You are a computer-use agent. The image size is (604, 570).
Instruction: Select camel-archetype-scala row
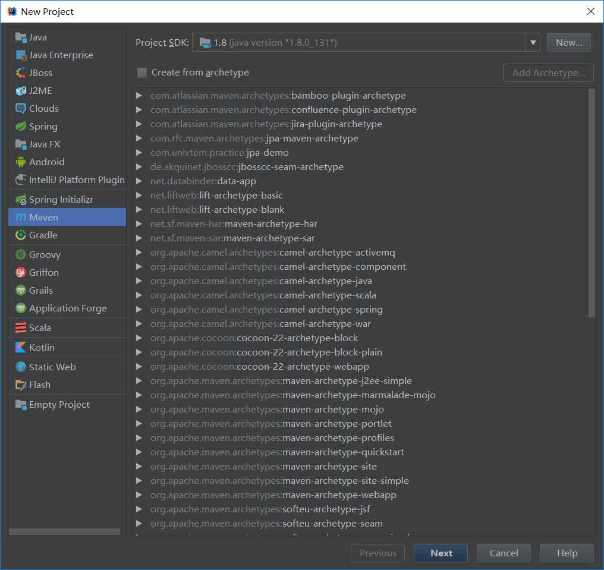[360, 295]
